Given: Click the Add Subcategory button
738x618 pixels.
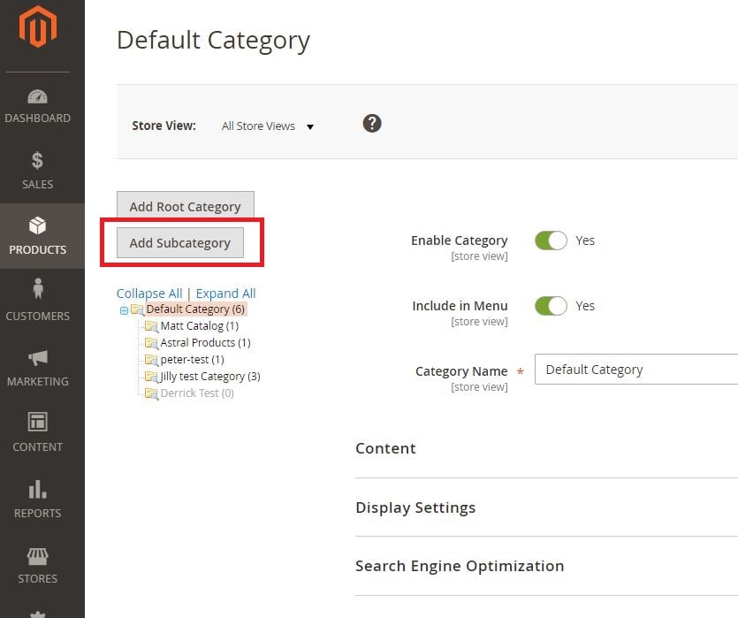Looking at the screenshot, I should click(180, 243).
